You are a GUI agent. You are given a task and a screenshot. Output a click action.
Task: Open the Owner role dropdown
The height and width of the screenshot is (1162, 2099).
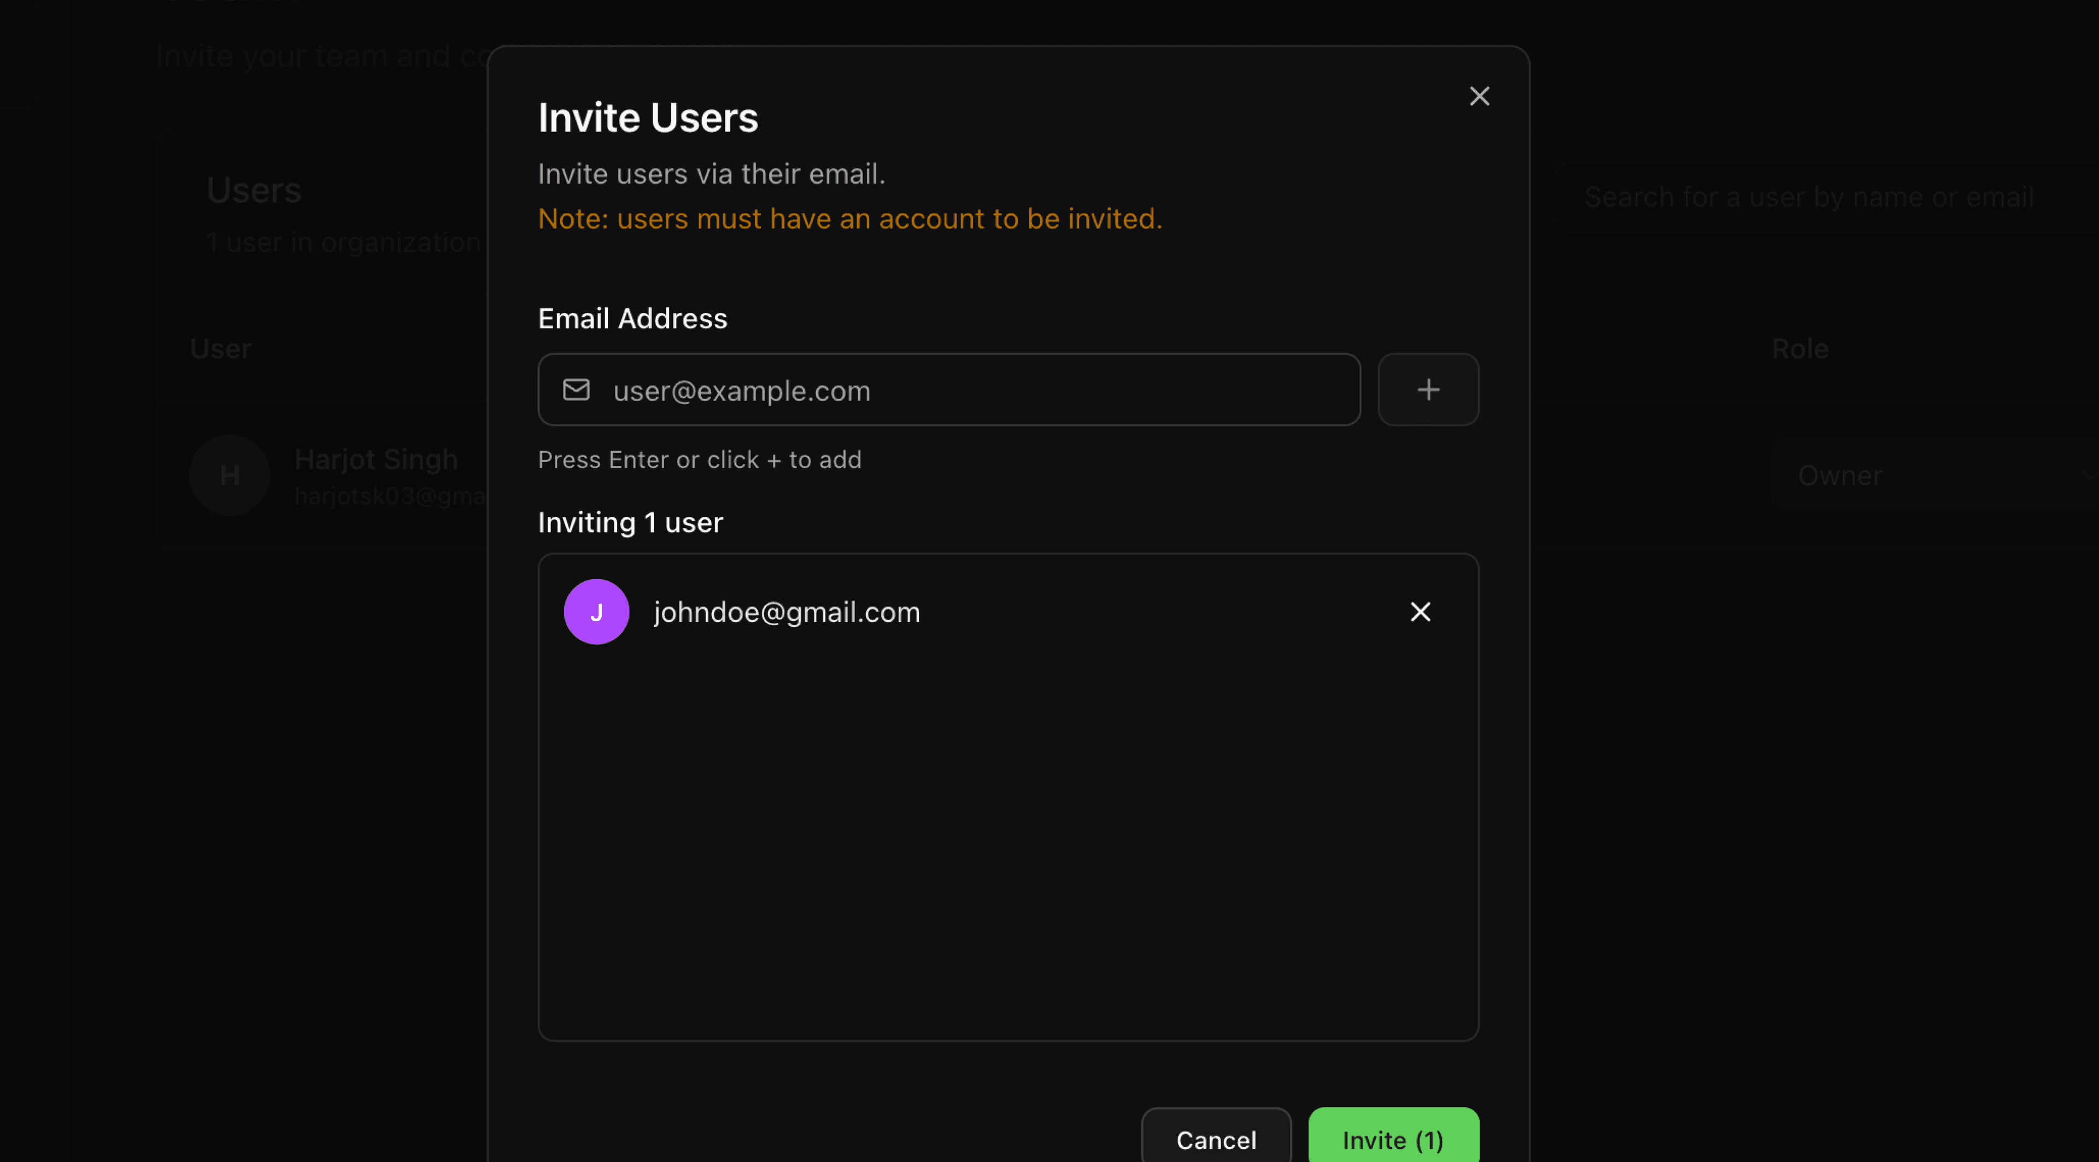(x=1931, y=475)
